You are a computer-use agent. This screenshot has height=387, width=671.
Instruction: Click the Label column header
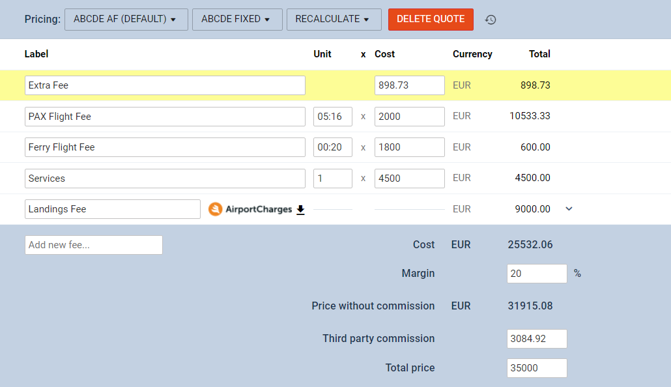pyautogui.click(x=36, y=54)
